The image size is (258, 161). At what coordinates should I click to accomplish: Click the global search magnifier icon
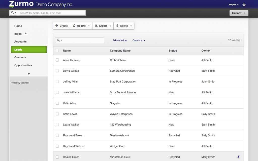tap(13, 13)
